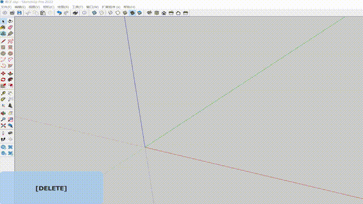
Task: Click the axes origin in the viewport
Action: (x=145, y=147)
